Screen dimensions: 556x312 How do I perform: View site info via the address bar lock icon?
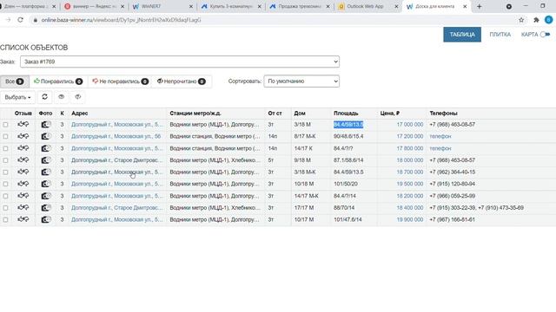[35, 20]
